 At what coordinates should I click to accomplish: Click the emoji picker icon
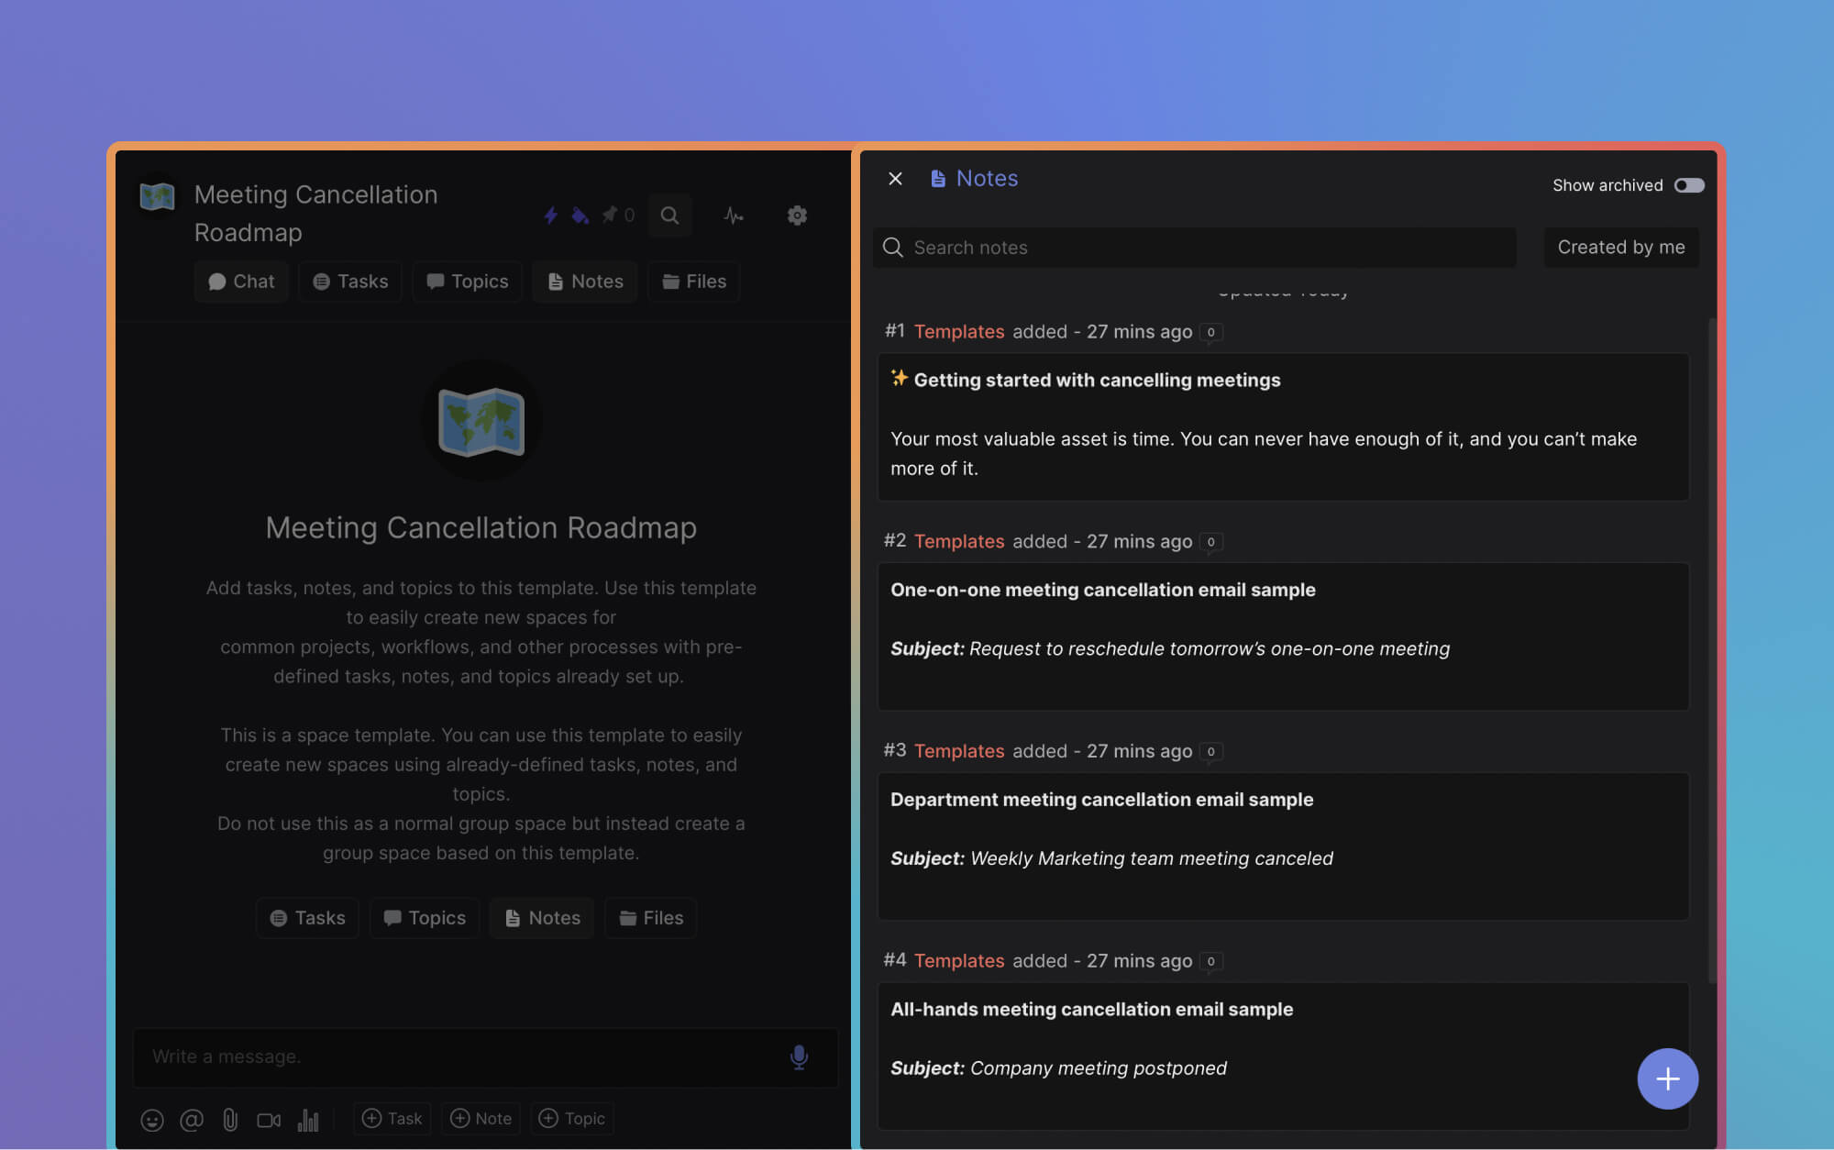152,1120
